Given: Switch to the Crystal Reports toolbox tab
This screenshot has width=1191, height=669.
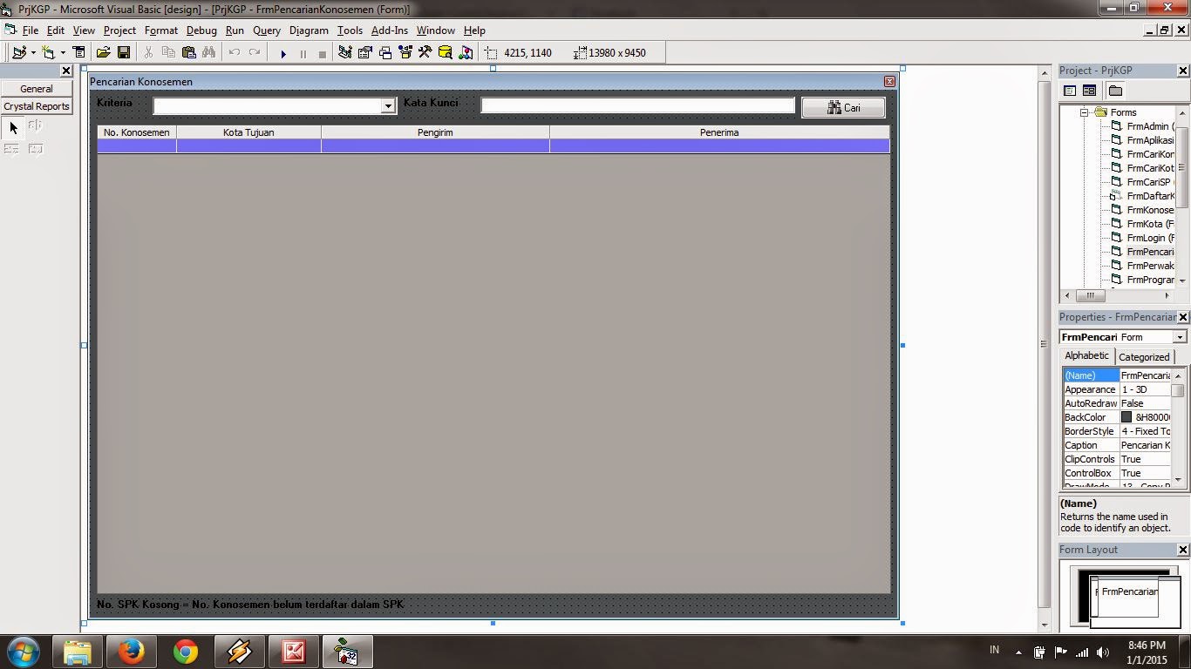Looking at the screenshot, I should 36,105.
